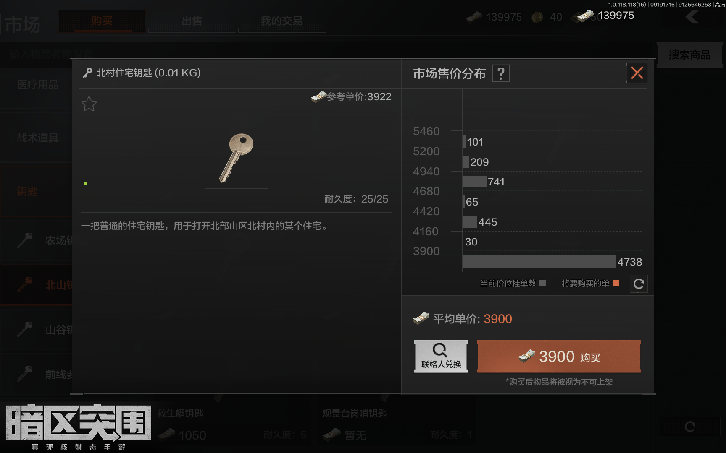The height and width of the screenshot is (453, 726).
Task: Buy the key for 3900
Action: (x=559, y=357)
